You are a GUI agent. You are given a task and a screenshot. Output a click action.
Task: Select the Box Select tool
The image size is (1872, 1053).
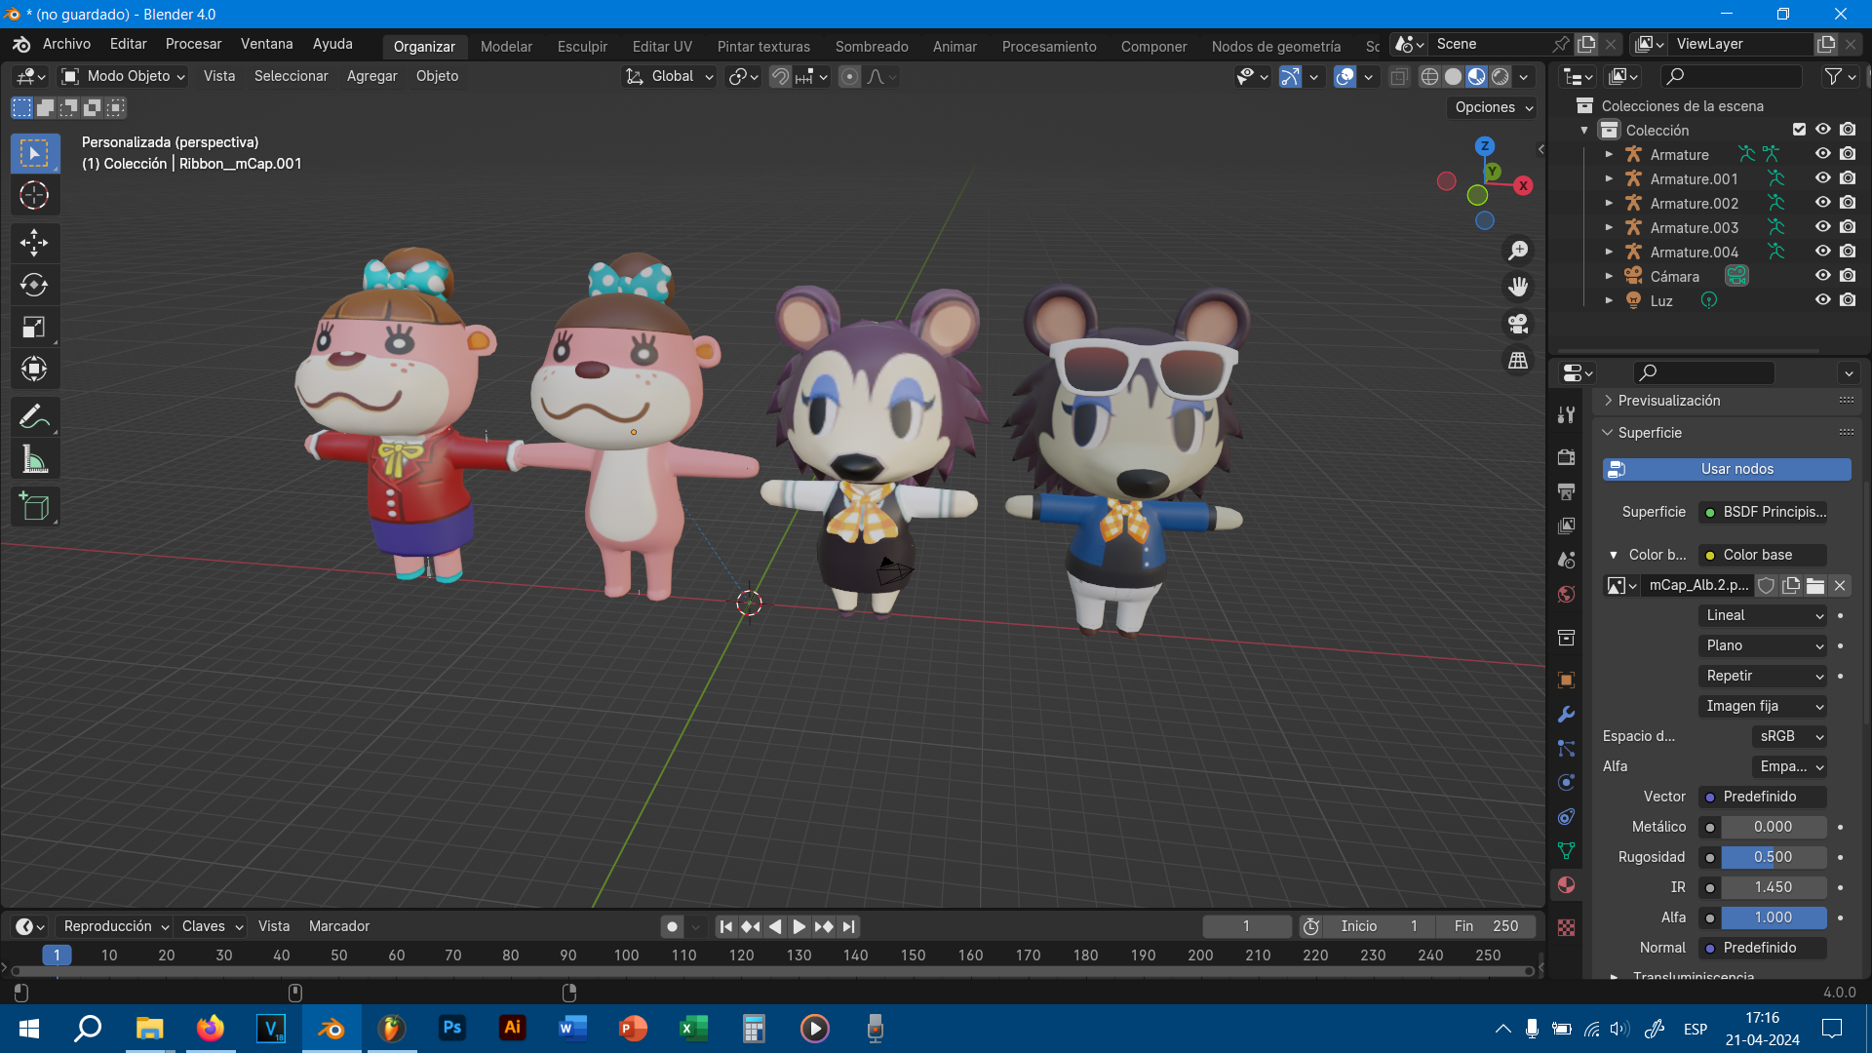coord(34,153)
